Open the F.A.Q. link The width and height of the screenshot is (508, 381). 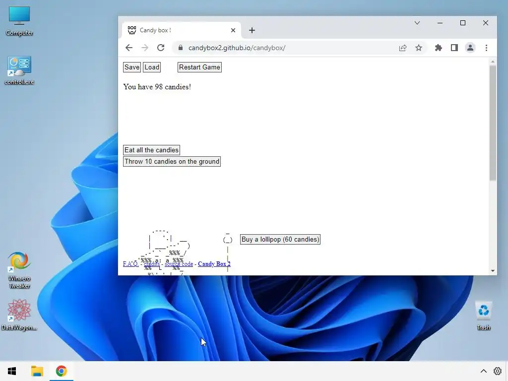(131, 264)
